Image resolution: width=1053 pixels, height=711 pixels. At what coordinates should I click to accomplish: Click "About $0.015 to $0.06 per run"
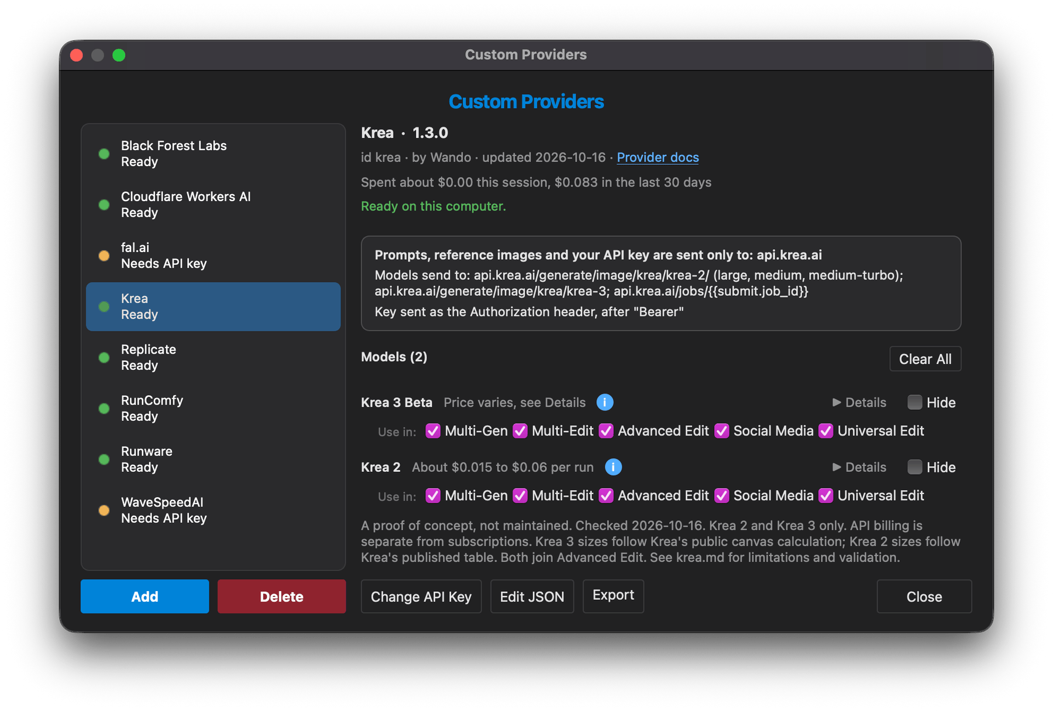[x=503, y=467]
